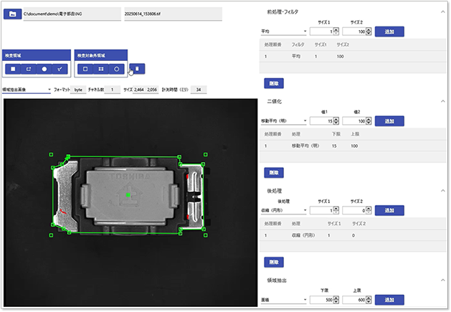Focus the 二値化 値1 input with 15

321,121
